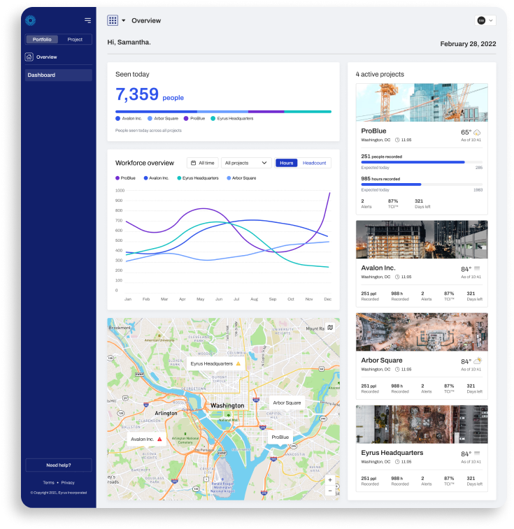The image size is (514, 529).
Task: Switch to the Project tab
Action: pos(75,39)
